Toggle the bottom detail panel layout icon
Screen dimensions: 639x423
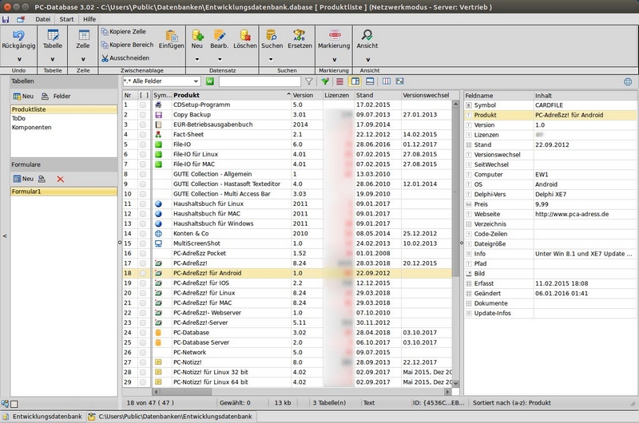[x=370, y=81]
